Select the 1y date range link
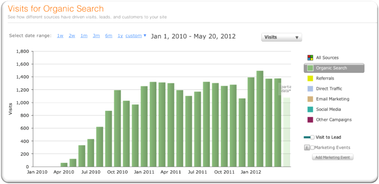 point(120,36)
